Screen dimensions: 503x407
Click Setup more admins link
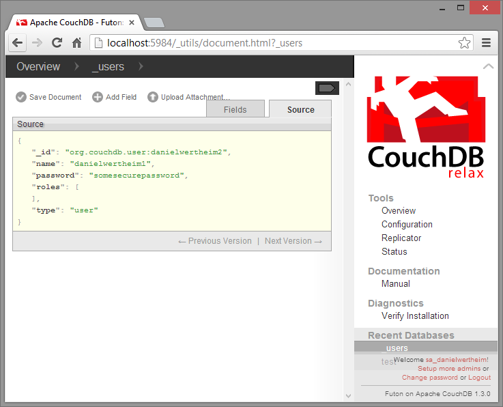[x=449, y=369]
